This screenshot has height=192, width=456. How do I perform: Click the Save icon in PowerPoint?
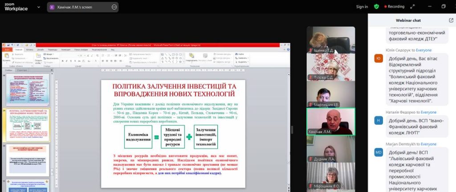(7, 45)
